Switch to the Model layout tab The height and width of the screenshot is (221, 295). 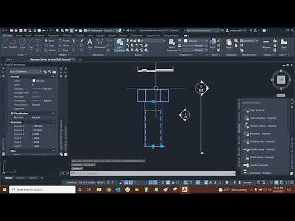(9, 178)
